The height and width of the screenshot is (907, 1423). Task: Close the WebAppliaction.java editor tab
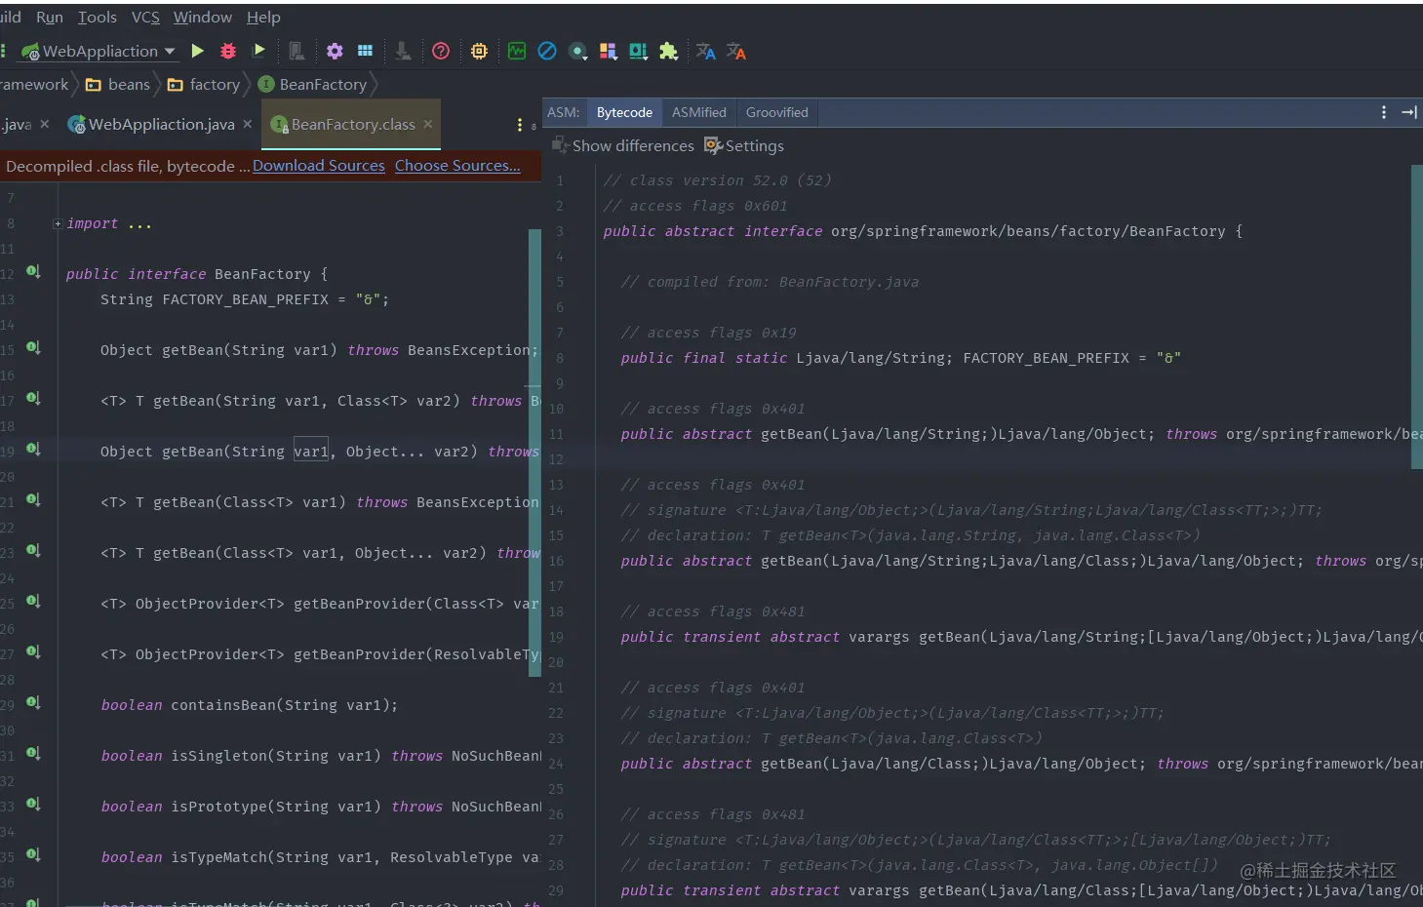248,124
